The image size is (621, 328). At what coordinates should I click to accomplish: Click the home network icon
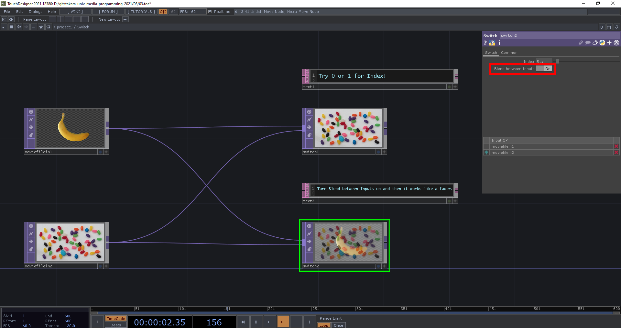(48, 27)
